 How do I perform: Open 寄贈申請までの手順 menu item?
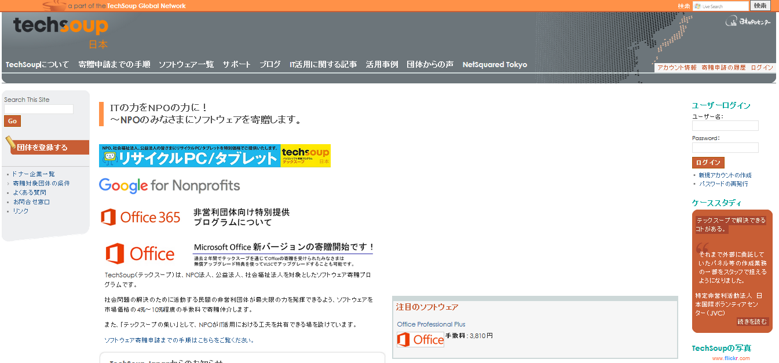pyautogui.click(x=114, y=65)
